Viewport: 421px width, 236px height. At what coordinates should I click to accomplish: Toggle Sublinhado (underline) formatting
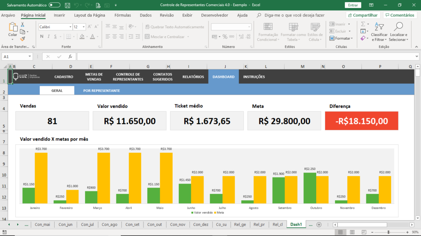[56, 36]
